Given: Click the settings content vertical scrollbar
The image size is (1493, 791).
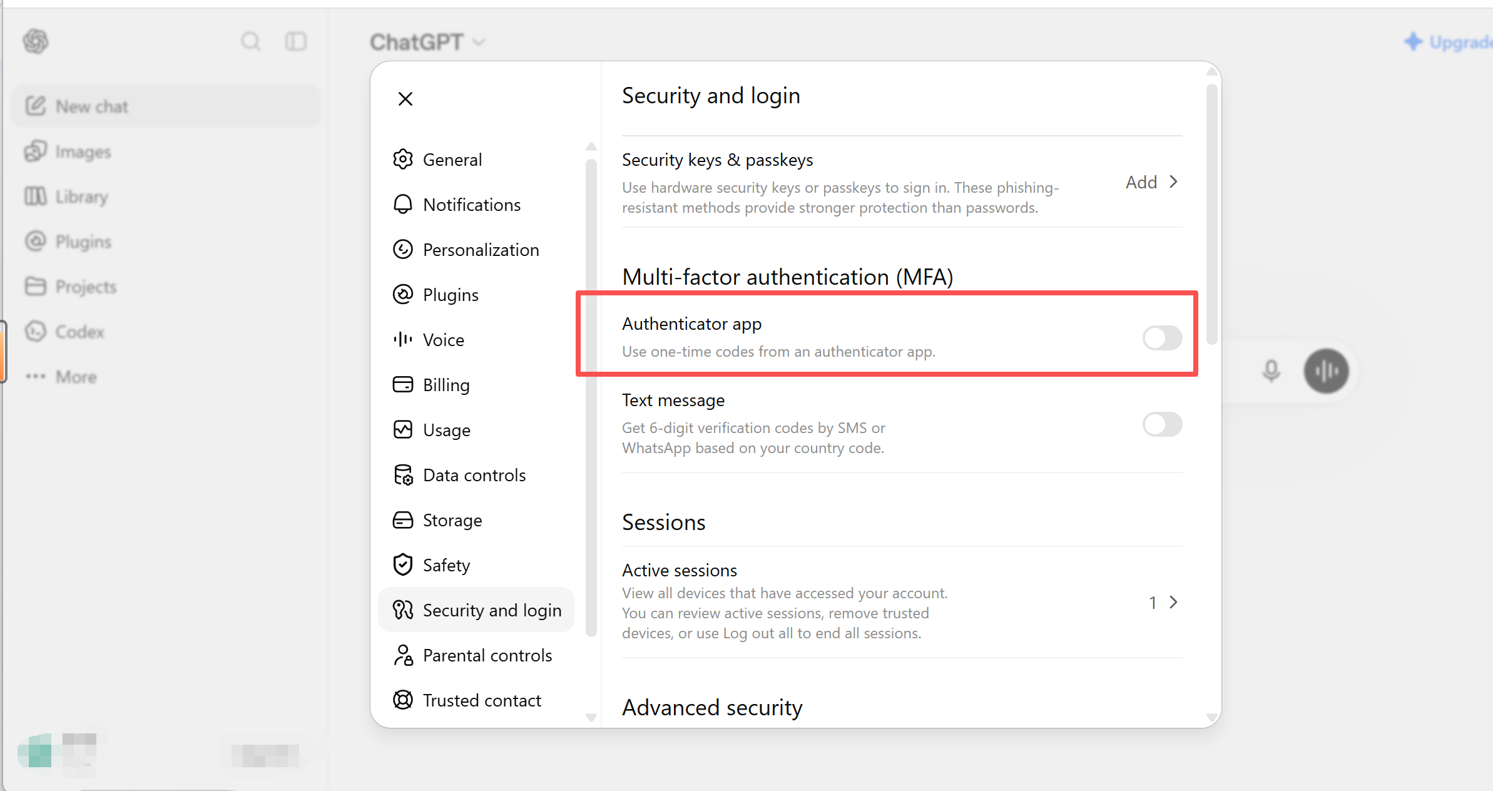Looking at the screenshot, I should pos(1212,214).
